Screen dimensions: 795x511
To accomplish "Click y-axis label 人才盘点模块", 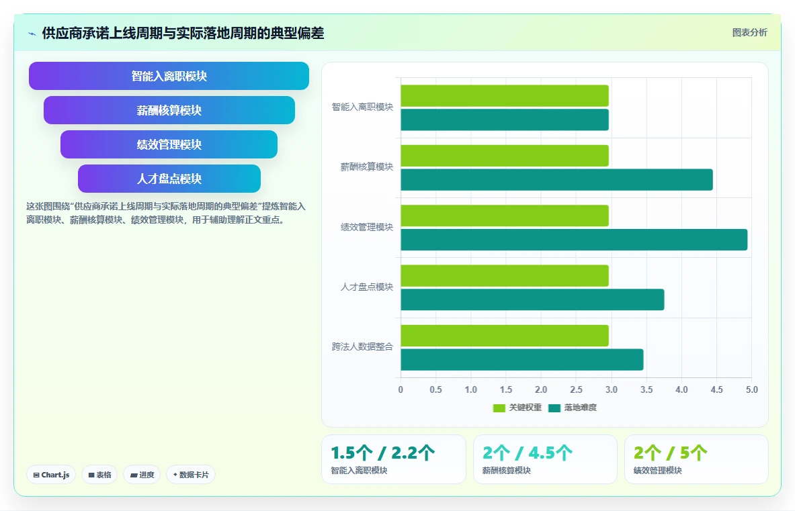I will point(366,287).
